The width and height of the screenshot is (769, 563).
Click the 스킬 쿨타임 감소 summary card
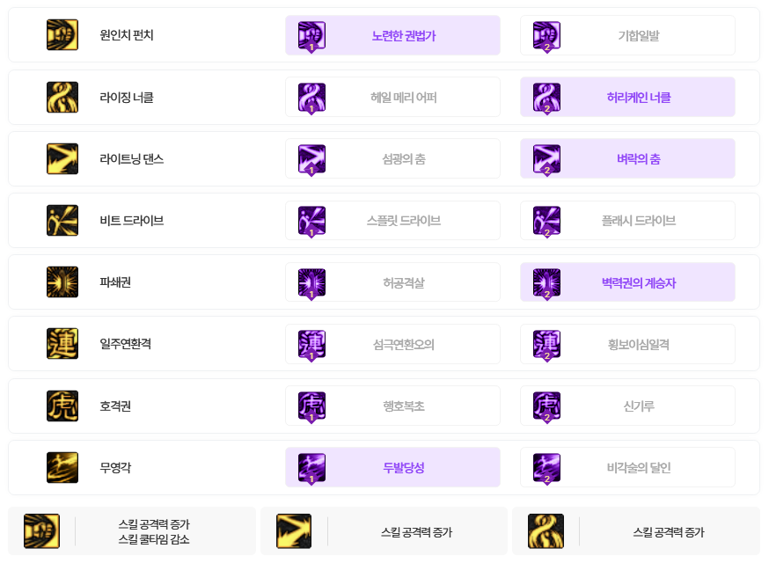[132, 531]
